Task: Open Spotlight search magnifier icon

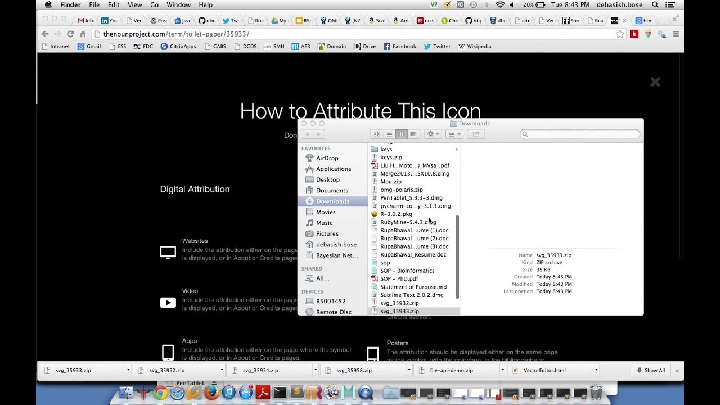Action: pos(655,4)
